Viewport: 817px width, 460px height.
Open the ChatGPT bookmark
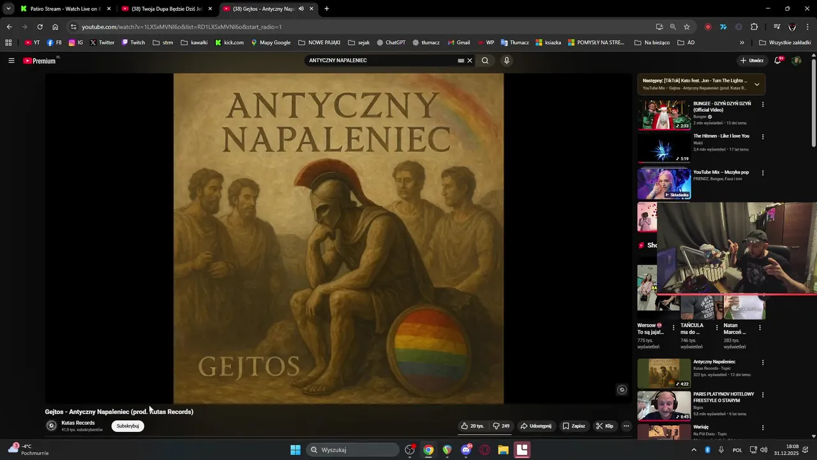point(391,43)
